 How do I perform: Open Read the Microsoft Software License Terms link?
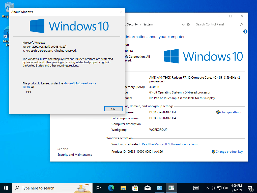[x=170, y=144]
